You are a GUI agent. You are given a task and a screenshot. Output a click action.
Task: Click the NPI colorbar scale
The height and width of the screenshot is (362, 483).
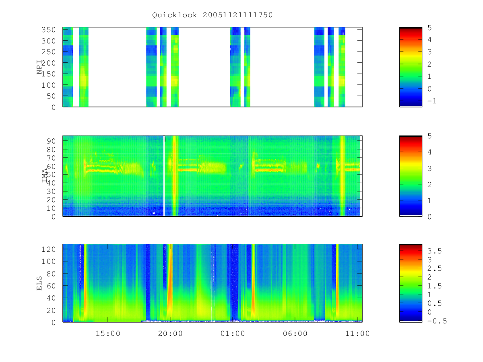[x=411, y=67]
